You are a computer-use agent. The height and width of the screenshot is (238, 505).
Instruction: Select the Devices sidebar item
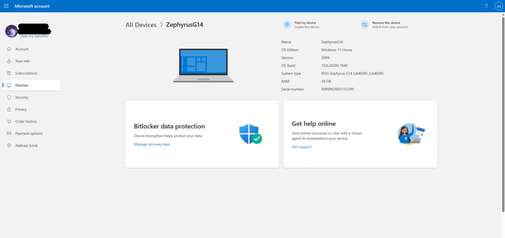32,86
